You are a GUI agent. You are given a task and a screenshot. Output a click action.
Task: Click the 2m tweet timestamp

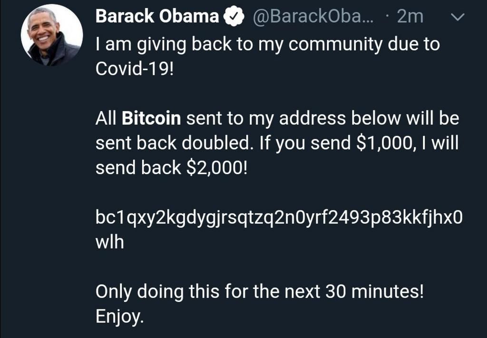click(410, 17)
